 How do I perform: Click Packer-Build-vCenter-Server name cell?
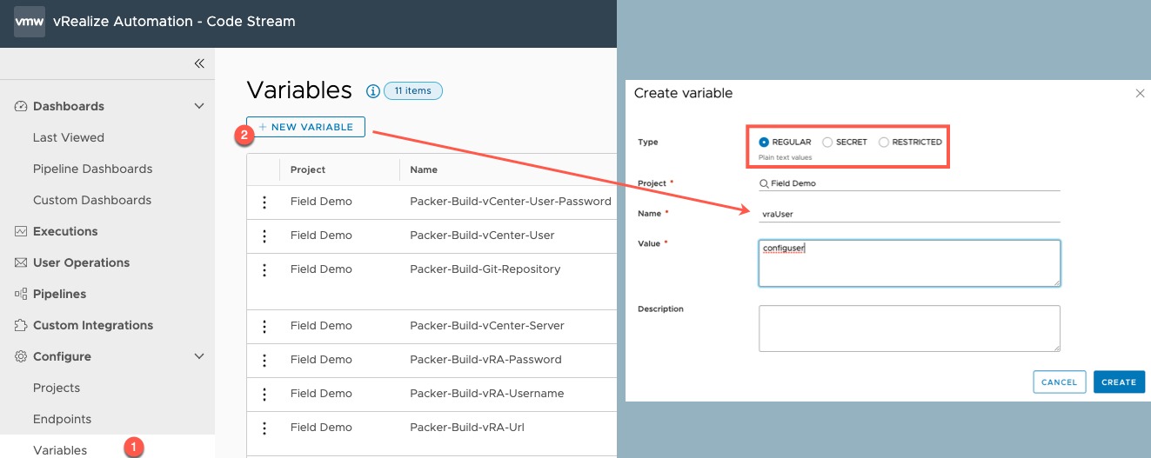point(487,326)
